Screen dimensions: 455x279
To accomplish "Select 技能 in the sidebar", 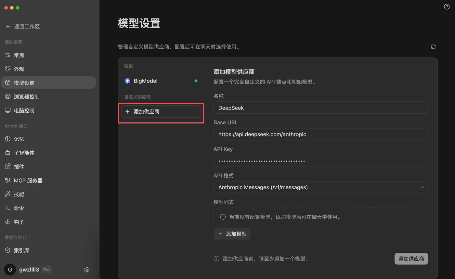I will point(48,194).
